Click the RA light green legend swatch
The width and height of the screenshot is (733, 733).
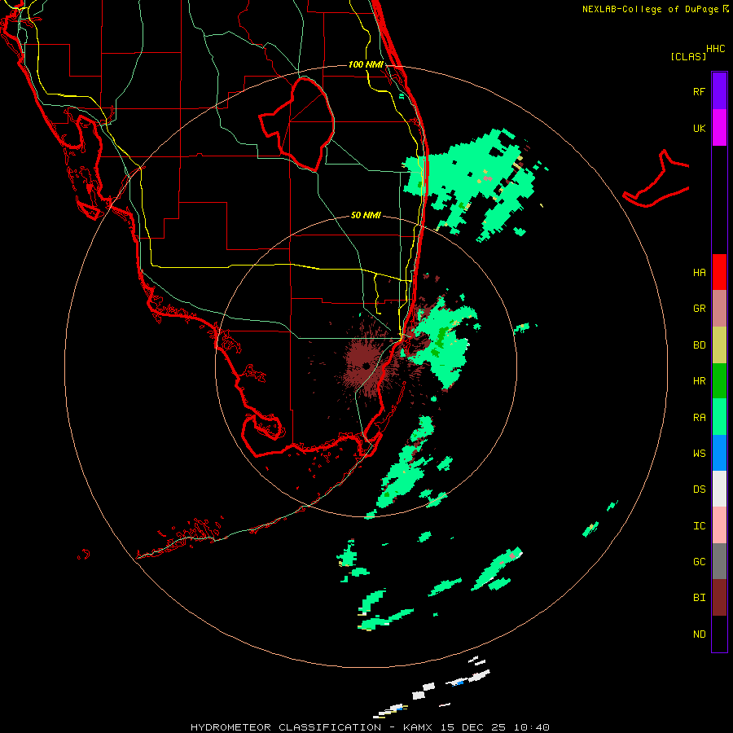(719, 417)
